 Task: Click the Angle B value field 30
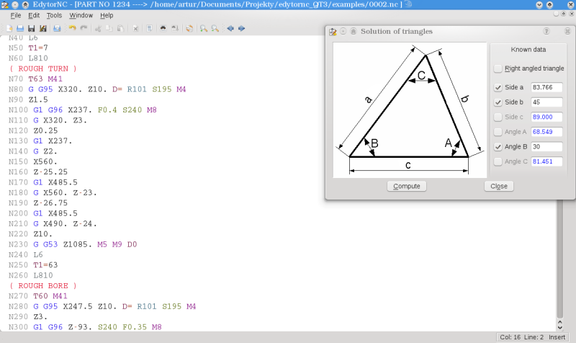546,147
